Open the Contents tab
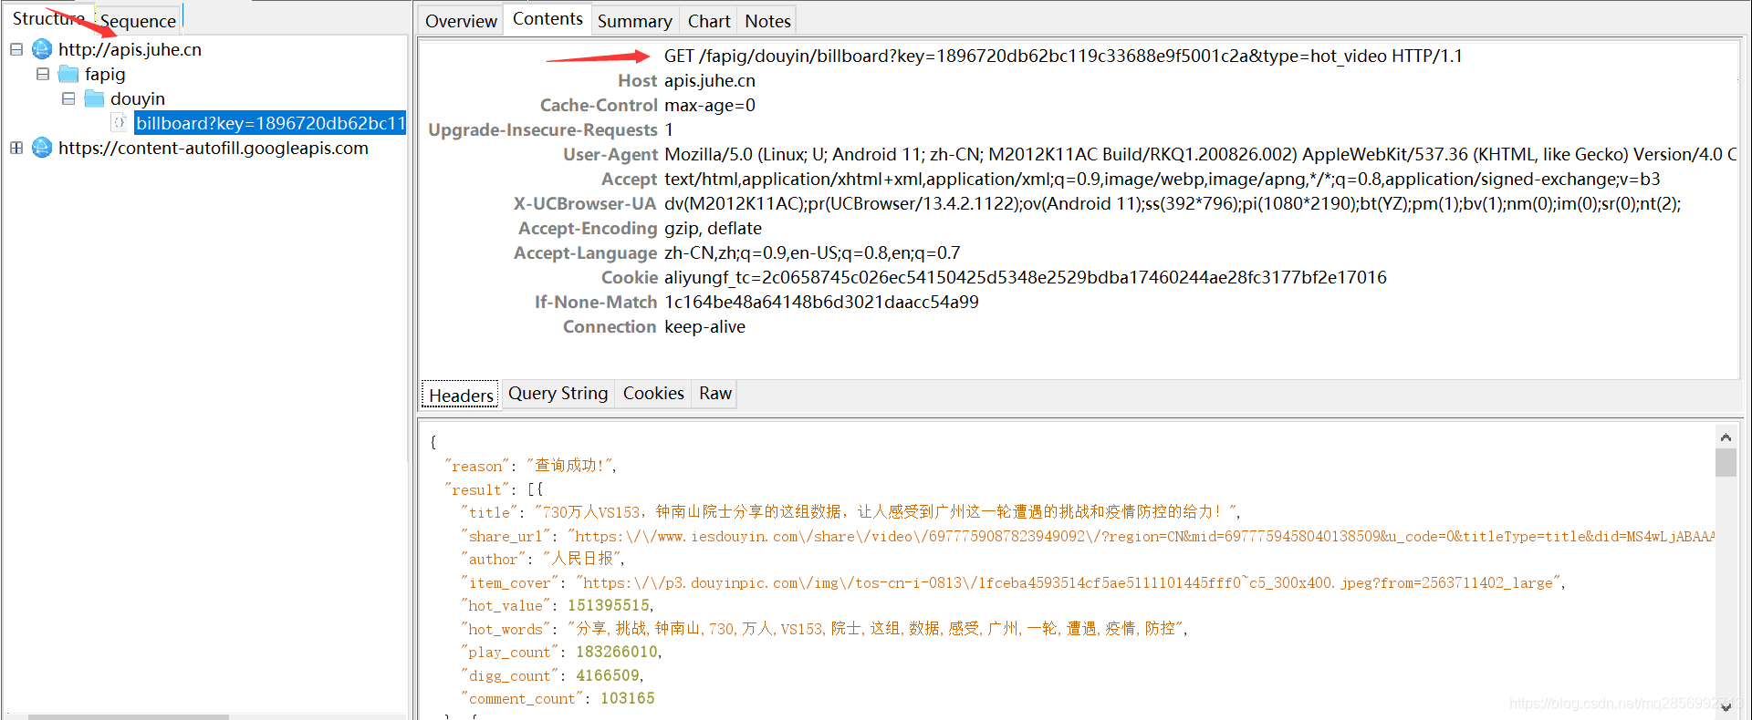1752x720 pixels. point(547,18)
